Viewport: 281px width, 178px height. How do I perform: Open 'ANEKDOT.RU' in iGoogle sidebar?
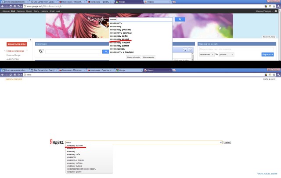tap(13, 59)
